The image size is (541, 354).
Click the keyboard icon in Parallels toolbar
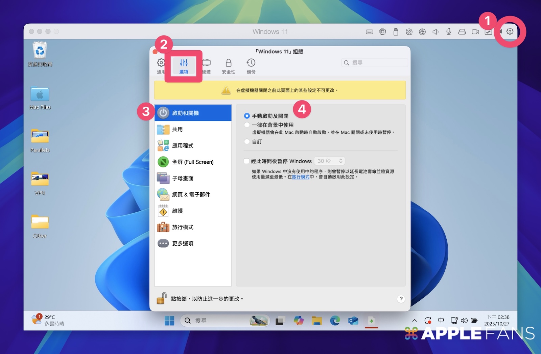click(369, 32)
